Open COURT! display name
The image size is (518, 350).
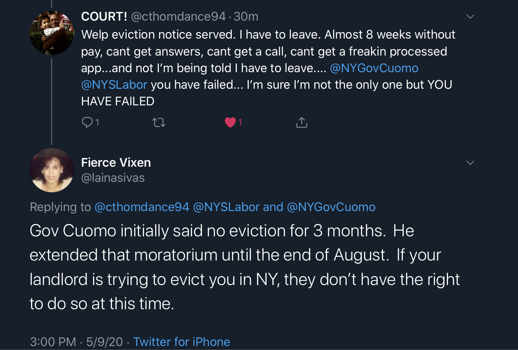(104, 16)
